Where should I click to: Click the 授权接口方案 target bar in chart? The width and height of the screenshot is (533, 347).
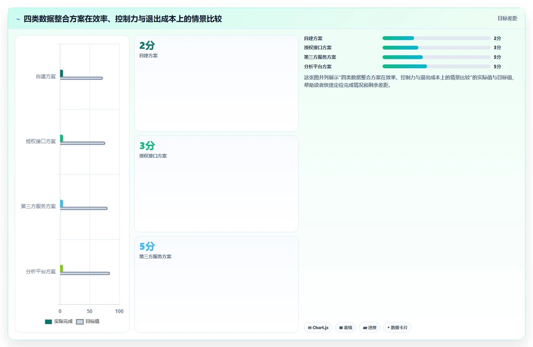(82, 143)
